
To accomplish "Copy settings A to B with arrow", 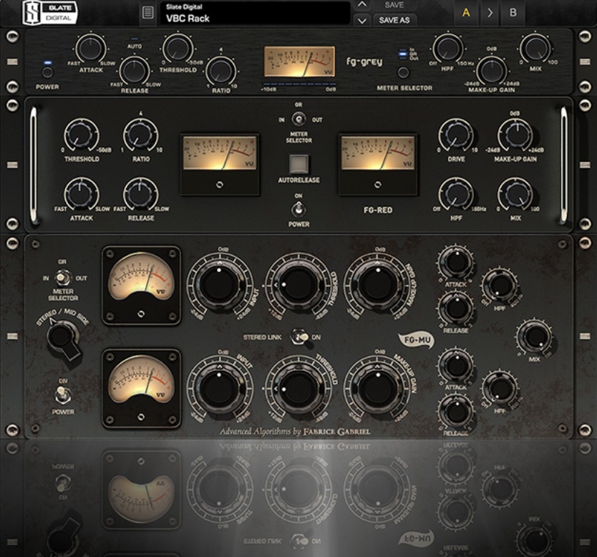I will [490, 13].
